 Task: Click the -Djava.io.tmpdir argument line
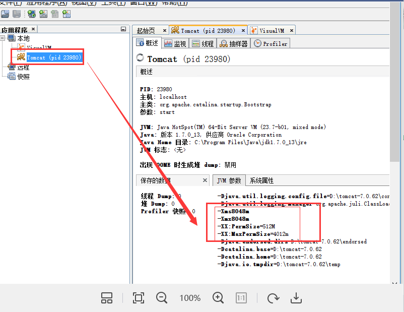coord(279,264)
